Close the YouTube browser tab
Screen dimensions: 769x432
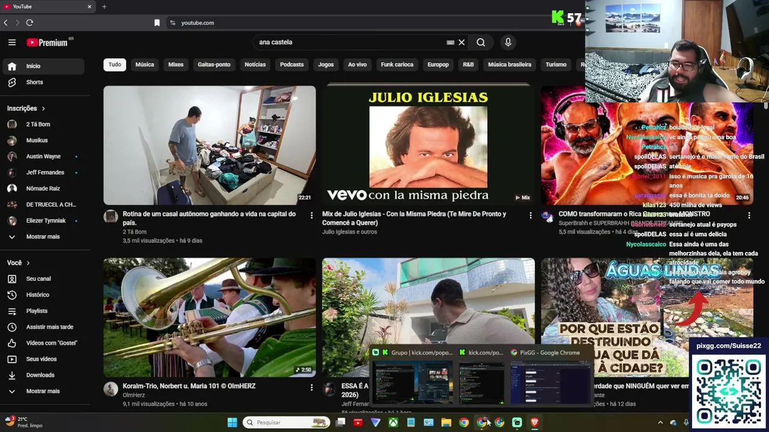tap(90, 7)
